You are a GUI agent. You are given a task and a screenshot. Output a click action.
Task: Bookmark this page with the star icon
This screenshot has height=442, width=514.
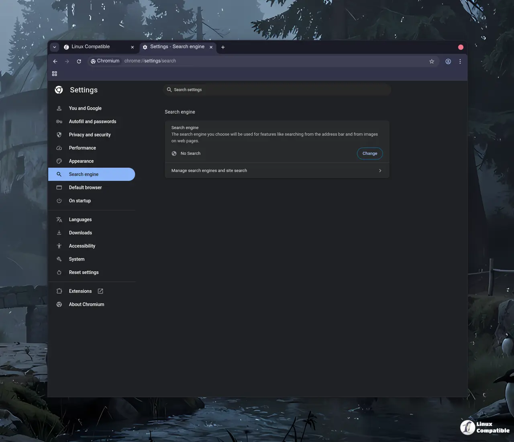tap(432, 61)
